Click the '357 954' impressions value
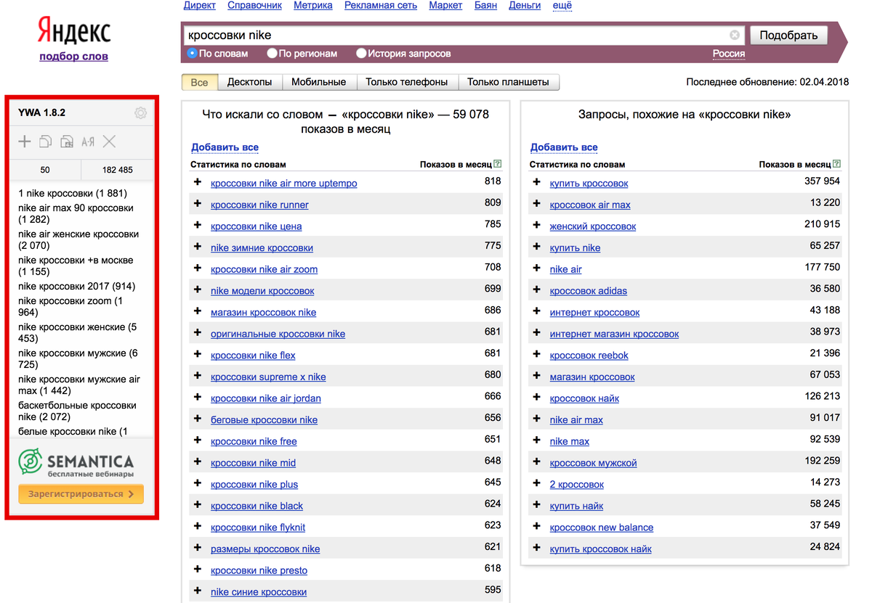Screen dimensions: 872x603 pyautogui.click(x=822, y=181)
